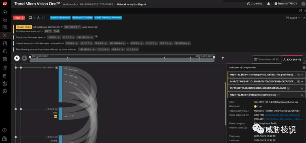Open 10.0.0.7 dropdown in affected hosts line
The height and width of the screenshot is (143, 306).
pos(118,50)
